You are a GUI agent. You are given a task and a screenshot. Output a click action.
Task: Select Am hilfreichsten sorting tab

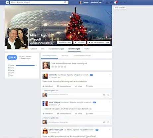(x=49, y=56)
